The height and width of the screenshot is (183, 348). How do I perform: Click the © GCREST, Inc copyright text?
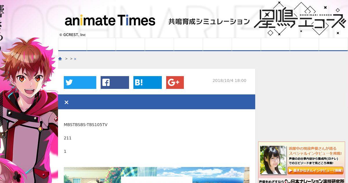click(x=72, y=35)
